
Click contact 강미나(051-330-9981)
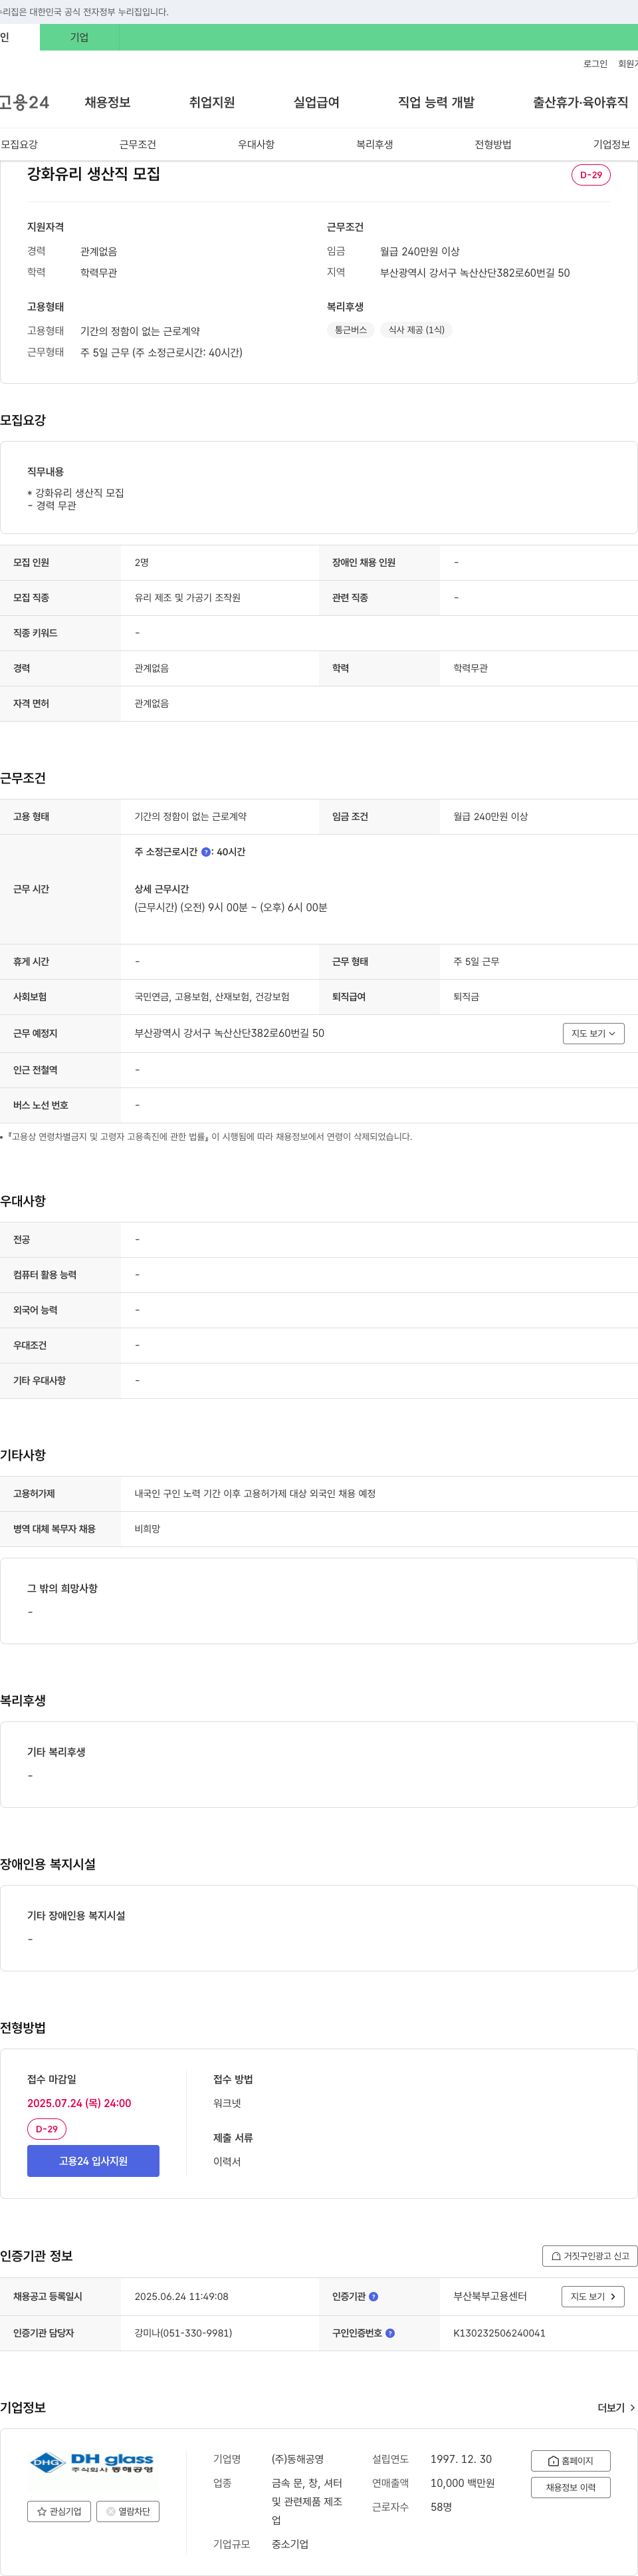point(183,2333)
